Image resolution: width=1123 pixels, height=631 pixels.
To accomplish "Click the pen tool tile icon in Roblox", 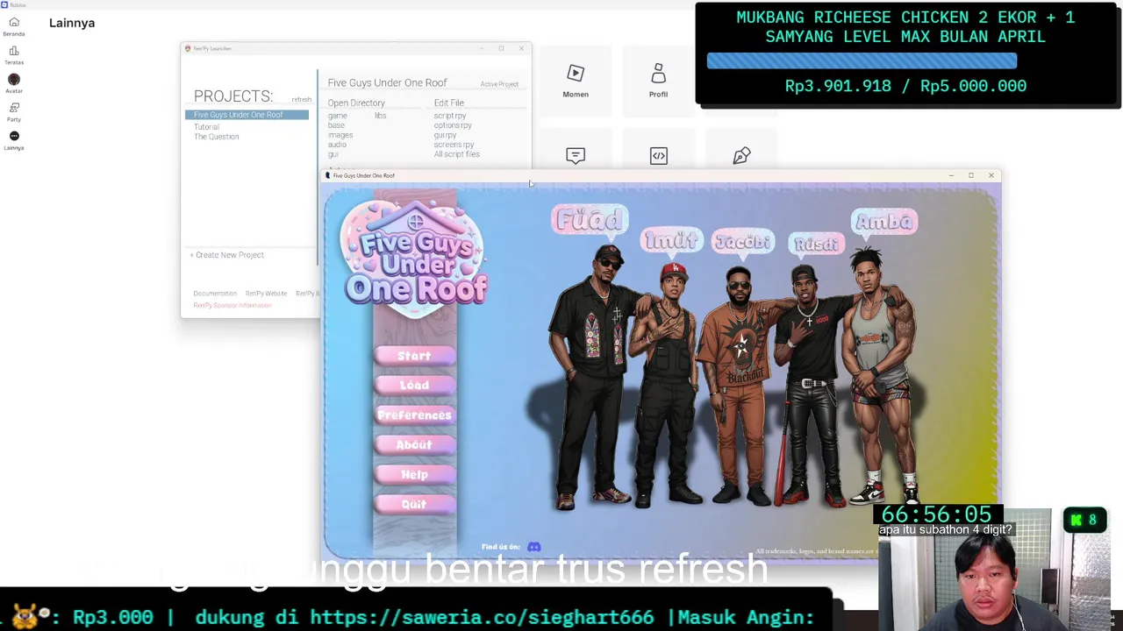I will pos(741,156).
